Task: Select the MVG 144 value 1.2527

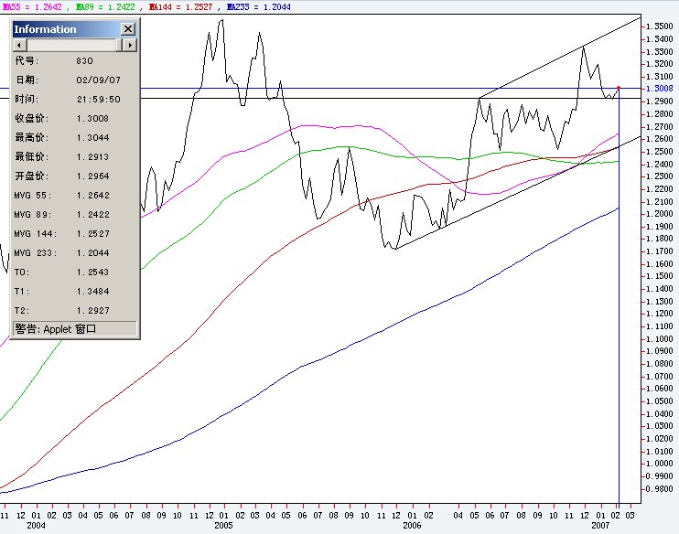Action: 92,234
